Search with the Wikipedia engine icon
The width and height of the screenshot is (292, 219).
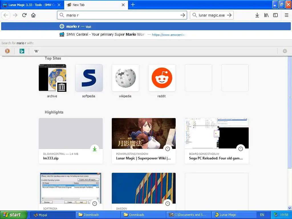(x=36, y=51)
